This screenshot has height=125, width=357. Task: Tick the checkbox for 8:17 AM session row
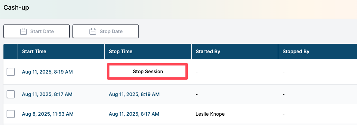click(x=11, y=94)
